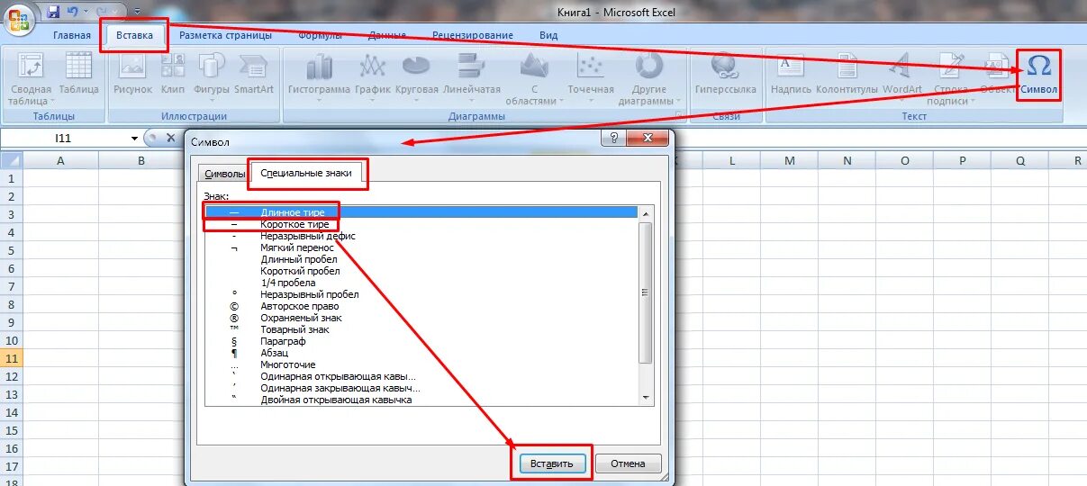Image resolution: width=1087 pixels, height=486 pixels.
Task: Open the Name Box dropdown next to I11
Action: tap(134, 139)
